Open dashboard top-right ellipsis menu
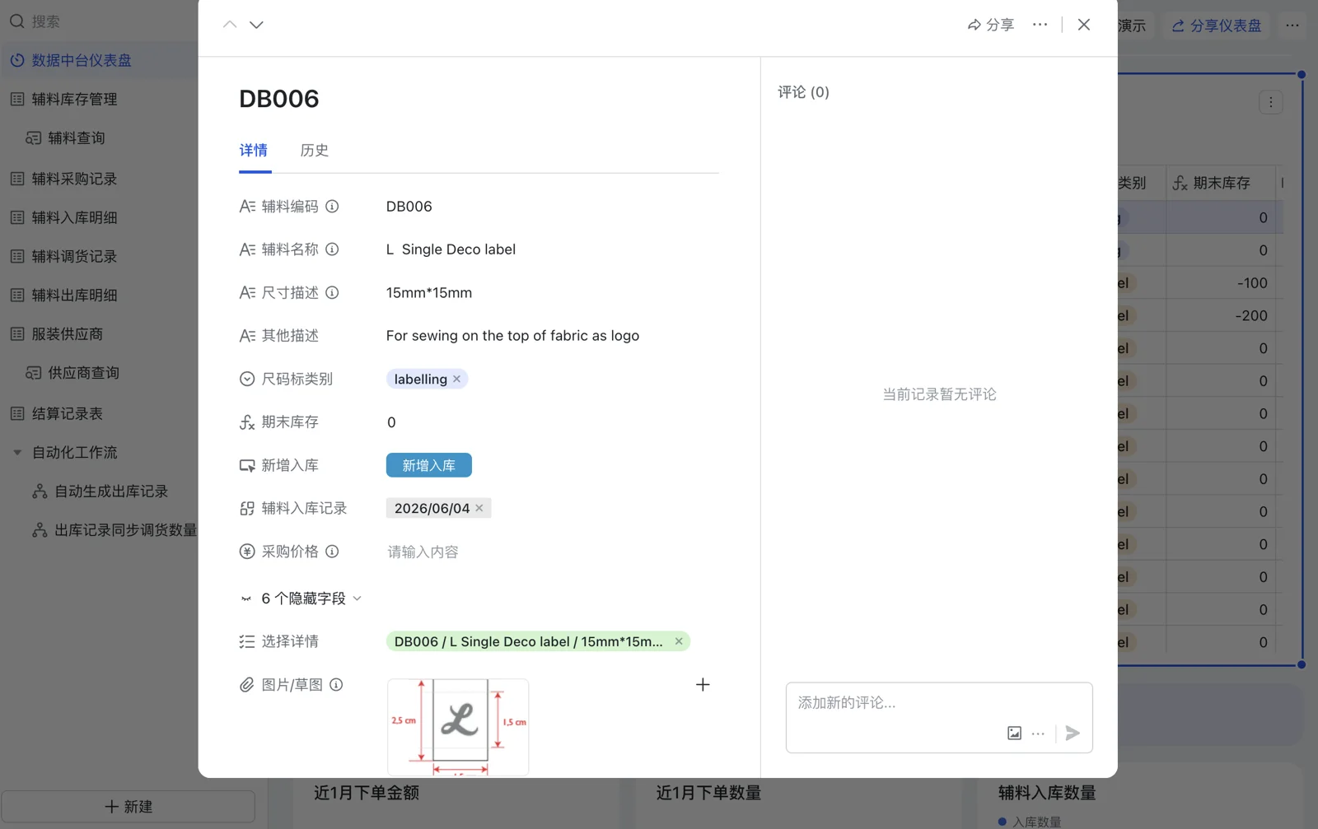The height and width of the screenshot is (829, 1318). point(1292,26)
